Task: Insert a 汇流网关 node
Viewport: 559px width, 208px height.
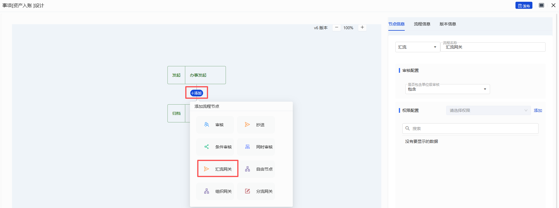Action: 218,169
